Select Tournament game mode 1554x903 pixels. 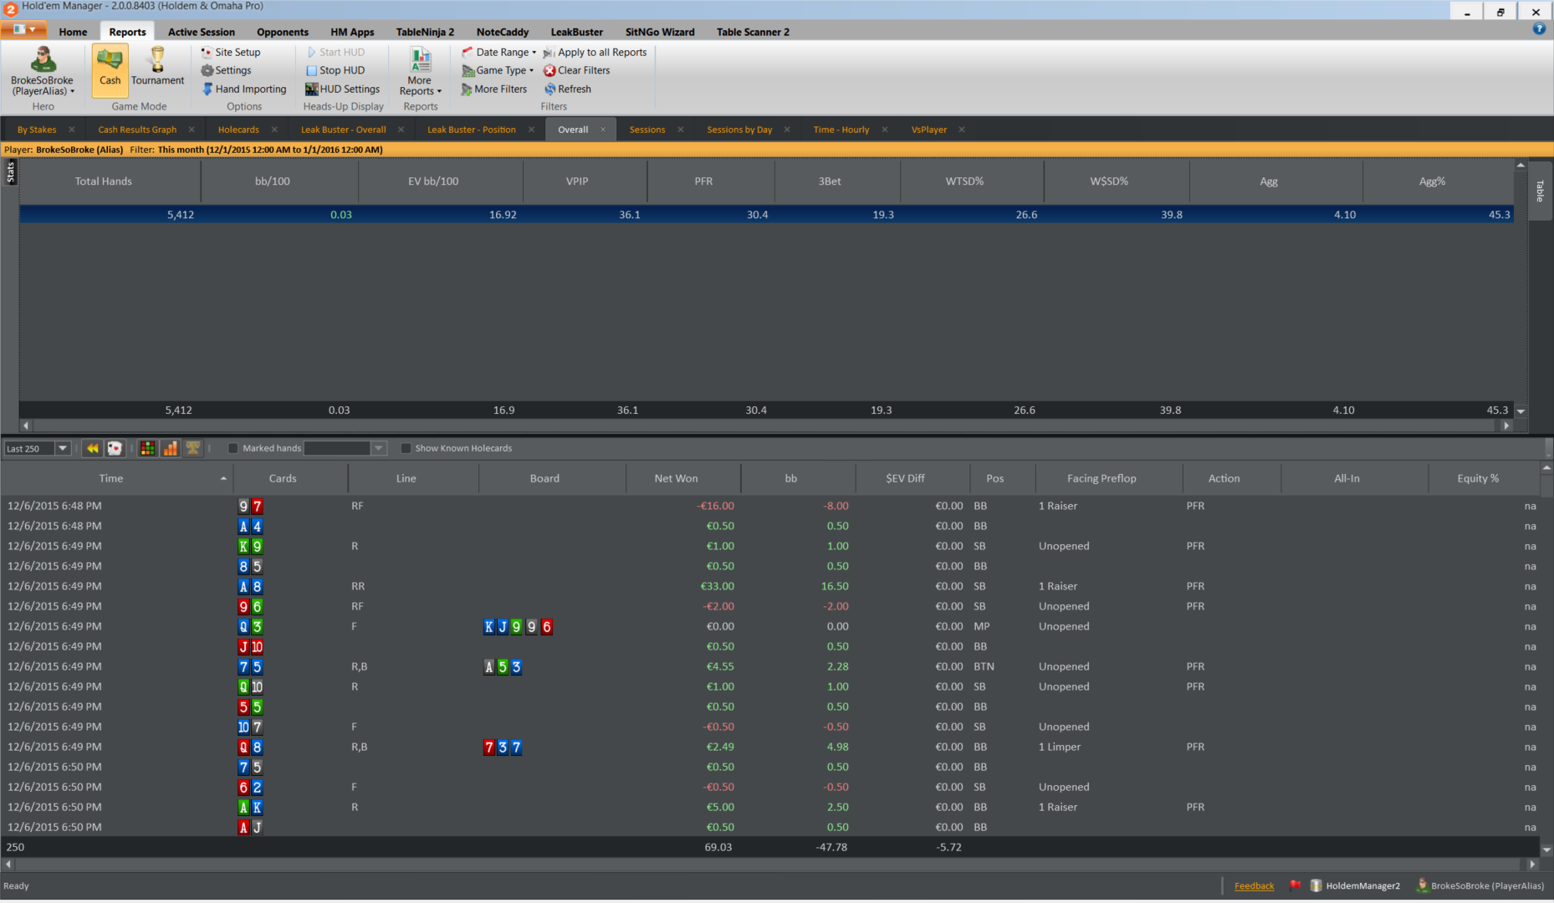(157, 67)
